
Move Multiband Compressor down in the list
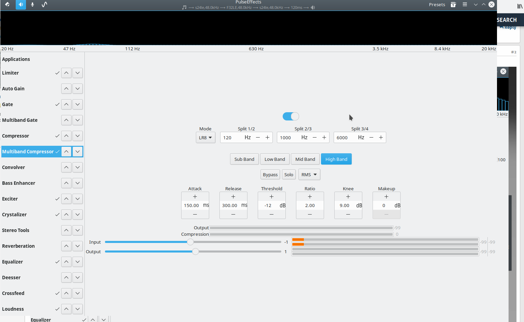(78, 152)
